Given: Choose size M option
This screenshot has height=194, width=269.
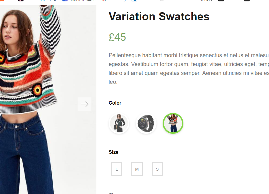Looking at the screenshot, I should pos(137,169).
